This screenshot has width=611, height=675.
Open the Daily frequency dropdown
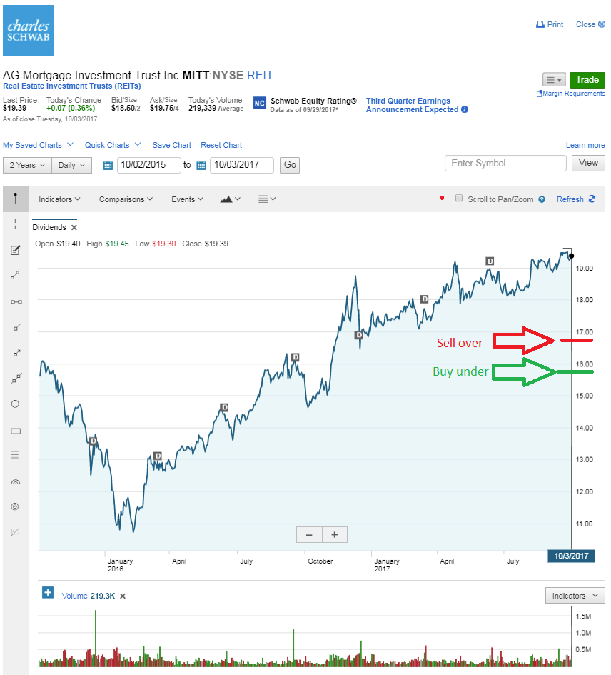pyautogui.click(x=71, y=165)
